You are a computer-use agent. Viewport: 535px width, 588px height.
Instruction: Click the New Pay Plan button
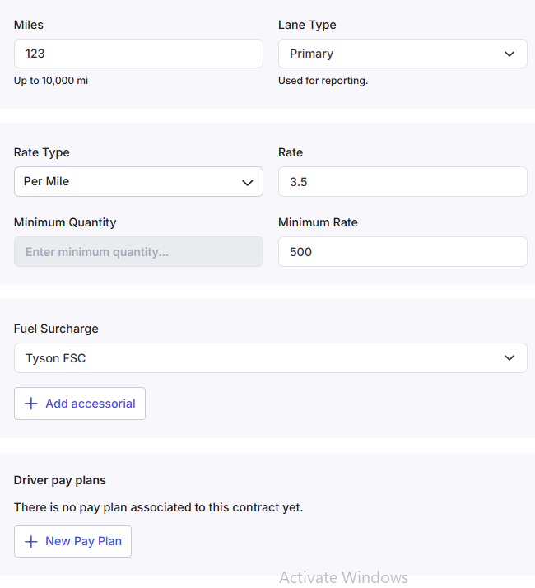[72, 541]
